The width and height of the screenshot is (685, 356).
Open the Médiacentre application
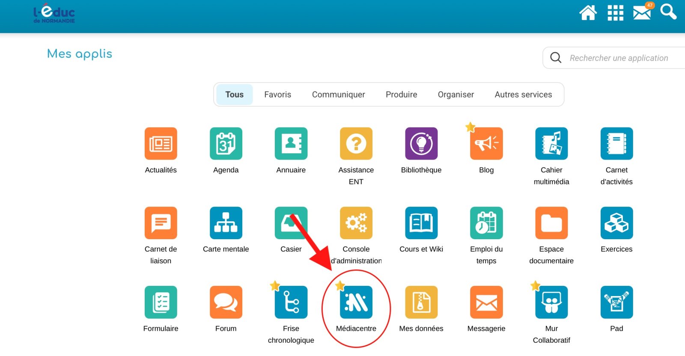(x=356, y=302)
